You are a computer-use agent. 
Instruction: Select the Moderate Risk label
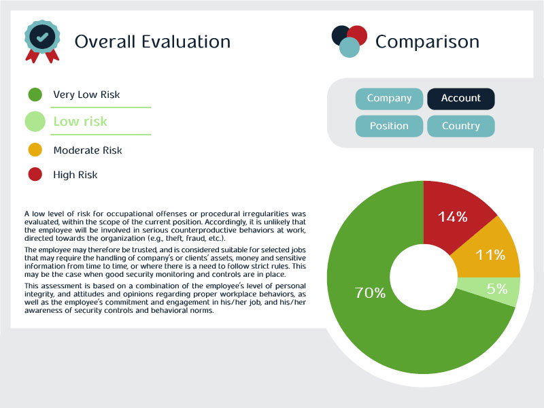coord(88,150)
